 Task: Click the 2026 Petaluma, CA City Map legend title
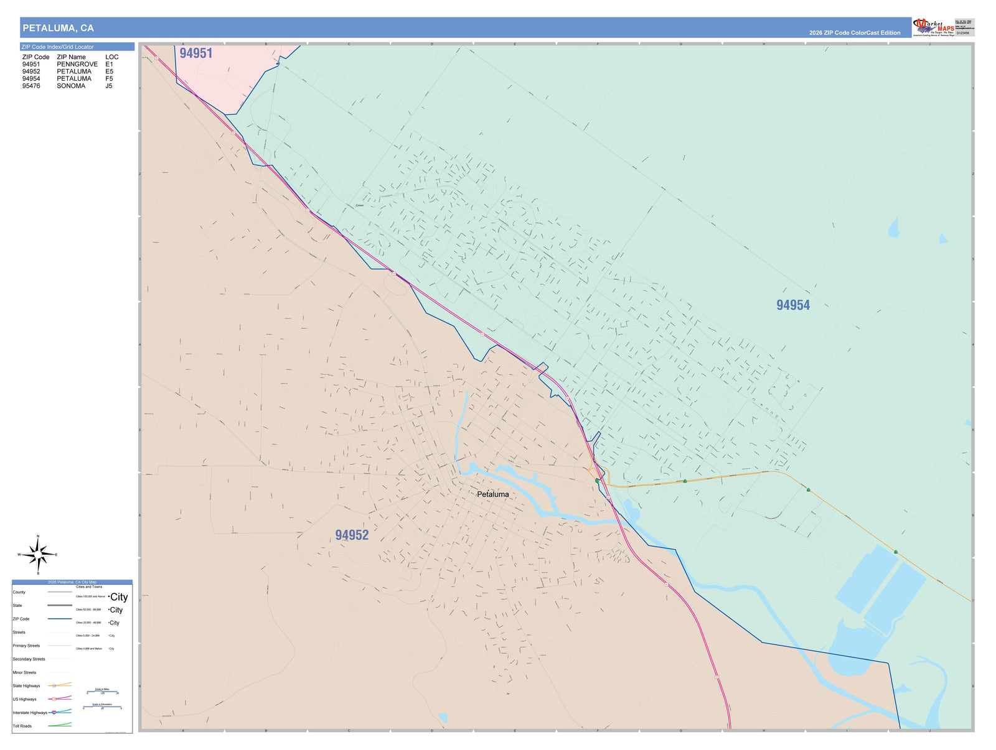pyautogui.click(x=72, y=582)
